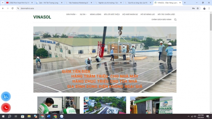Reload the page with the refresh icon
The width and height of the screenshot is (212, 119).
[x=12, y=9]
